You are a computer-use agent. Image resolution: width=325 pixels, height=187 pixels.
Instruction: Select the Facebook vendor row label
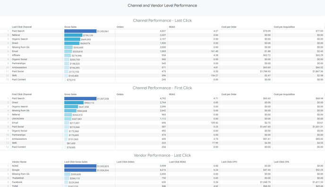pyautogui.click(x=17, y=182)
